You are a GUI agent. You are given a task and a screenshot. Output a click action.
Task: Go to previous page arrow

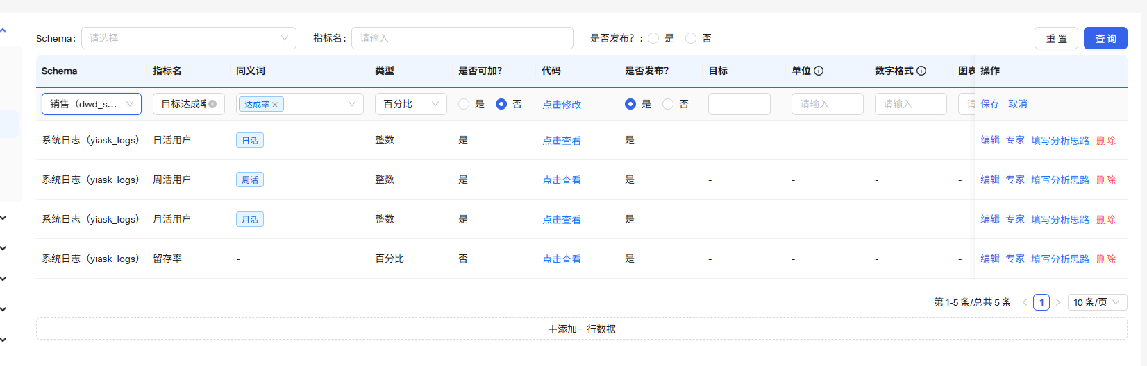tap(1025, 302)
